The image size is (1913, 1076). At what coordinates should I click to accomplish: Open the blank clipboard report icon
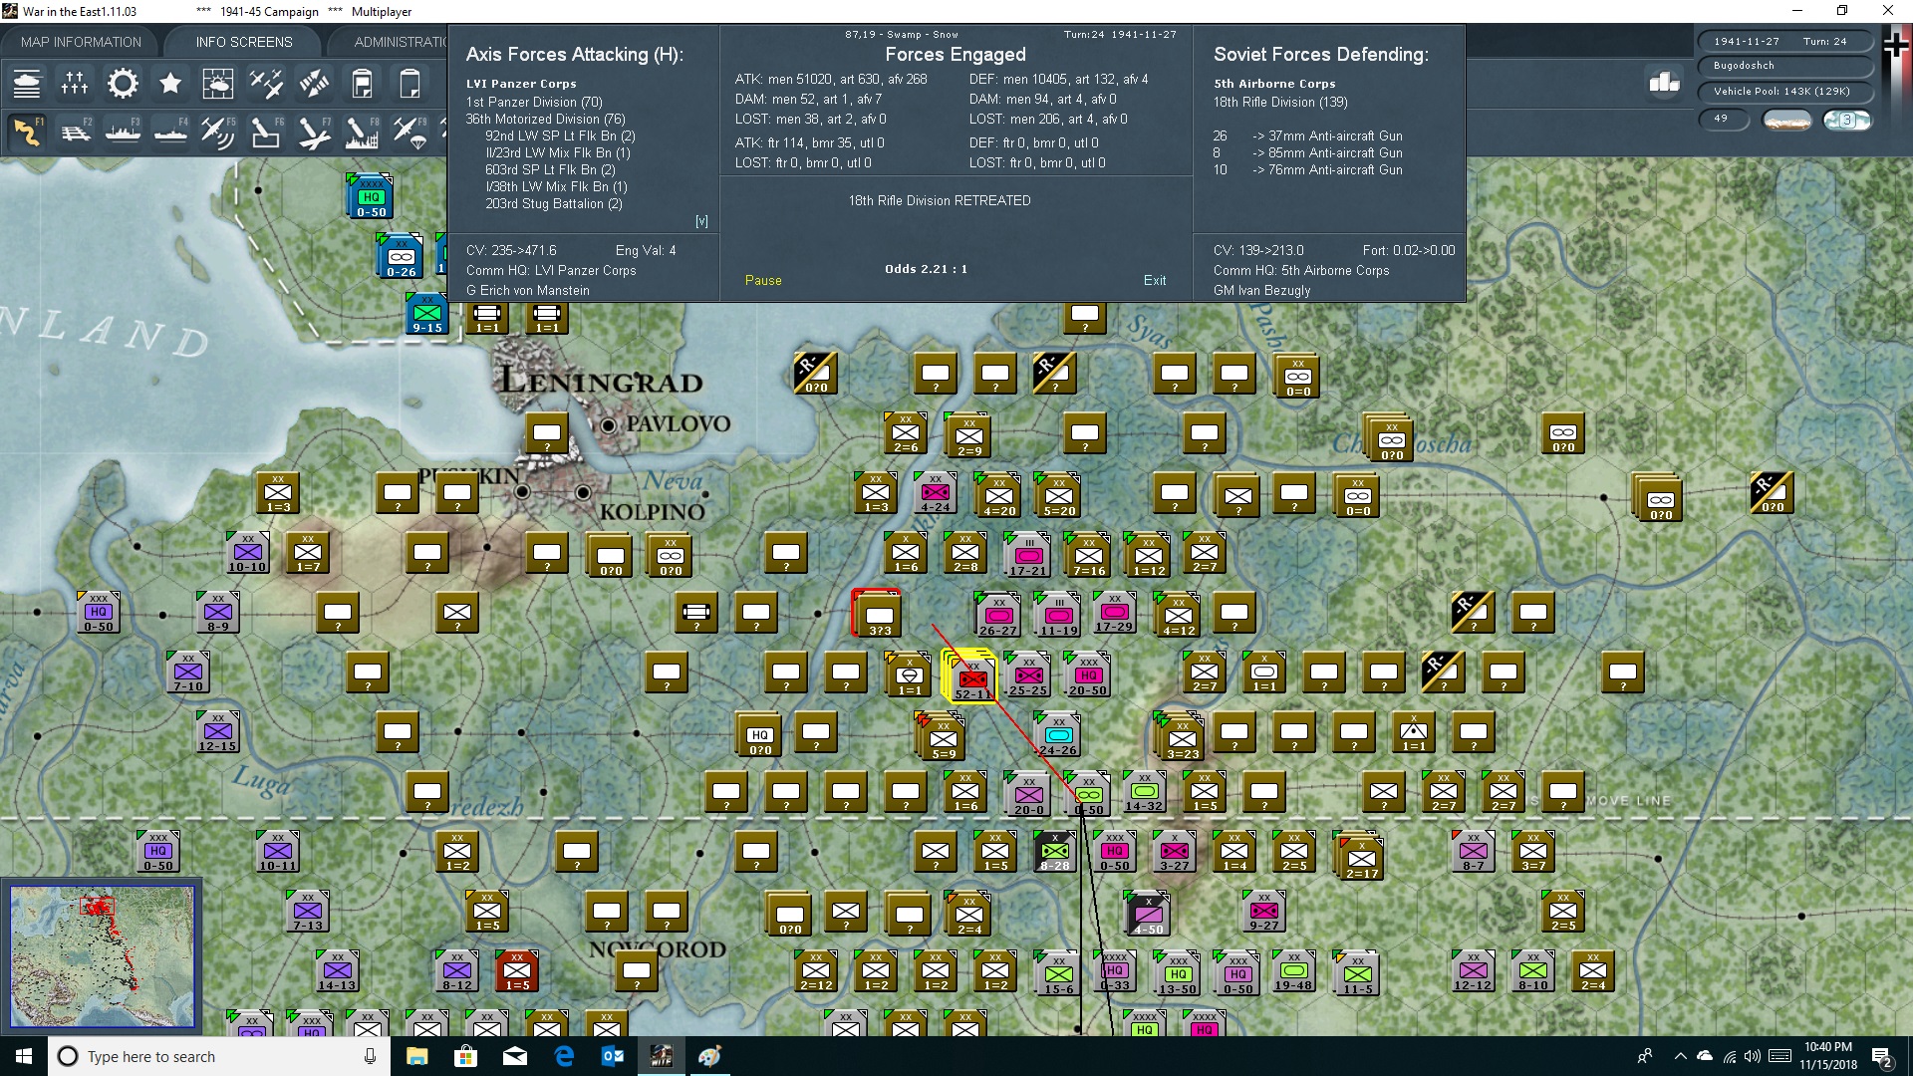coord(410,84)
